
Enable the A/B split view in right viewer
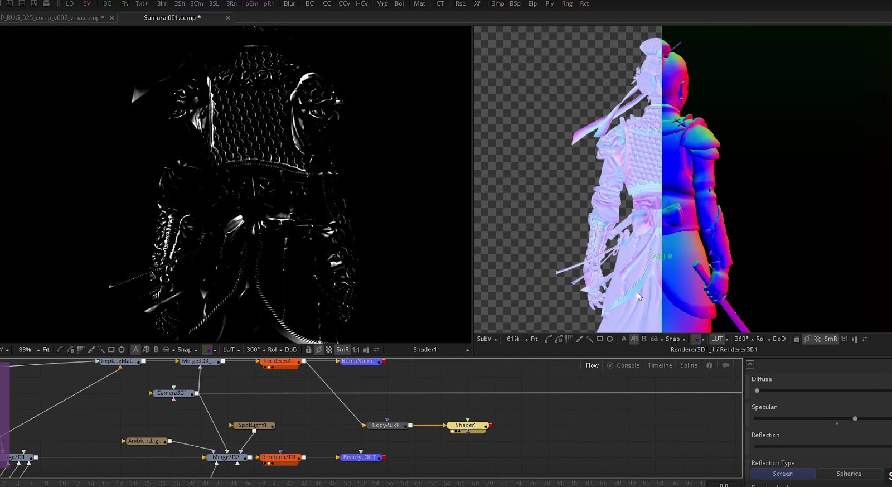(x=634, y=339)
